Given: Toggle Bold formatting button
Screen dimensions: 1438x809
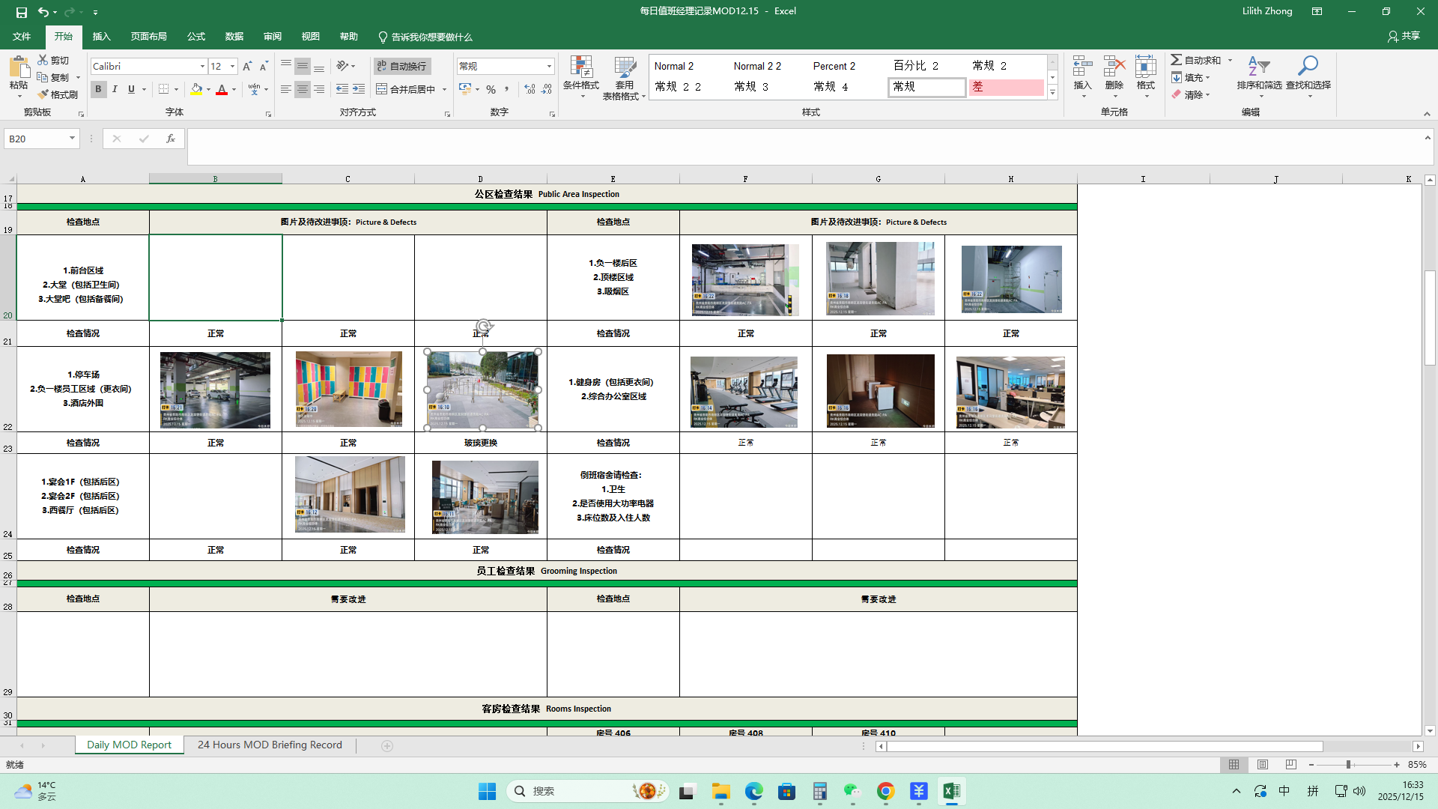Looking at the screenshot, I should click(98, 89).
